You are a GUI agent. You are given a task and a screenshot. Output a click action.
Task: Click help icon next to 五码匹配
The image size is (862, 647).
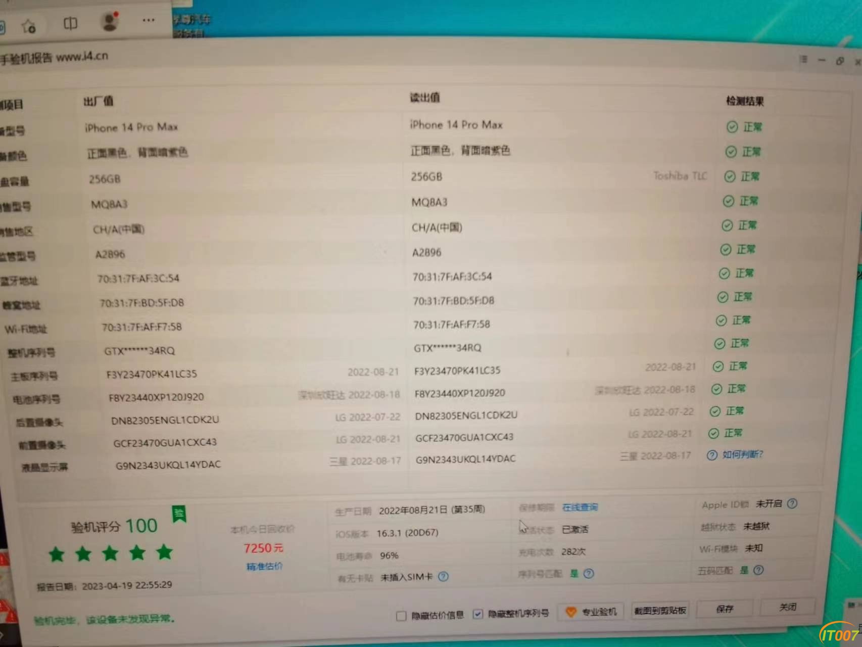(758, 570)
